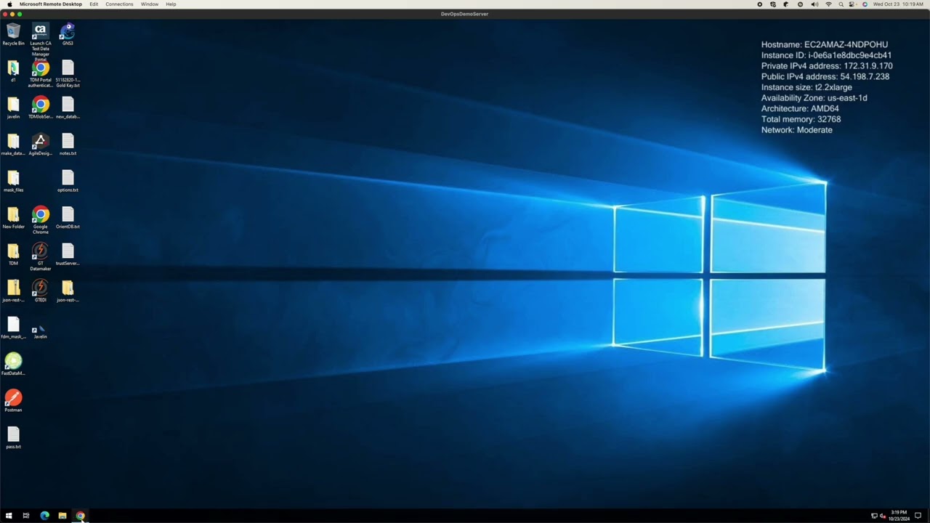Open Microsoft Edge from the taskbar
930x523 pixels.
[44, 516]
